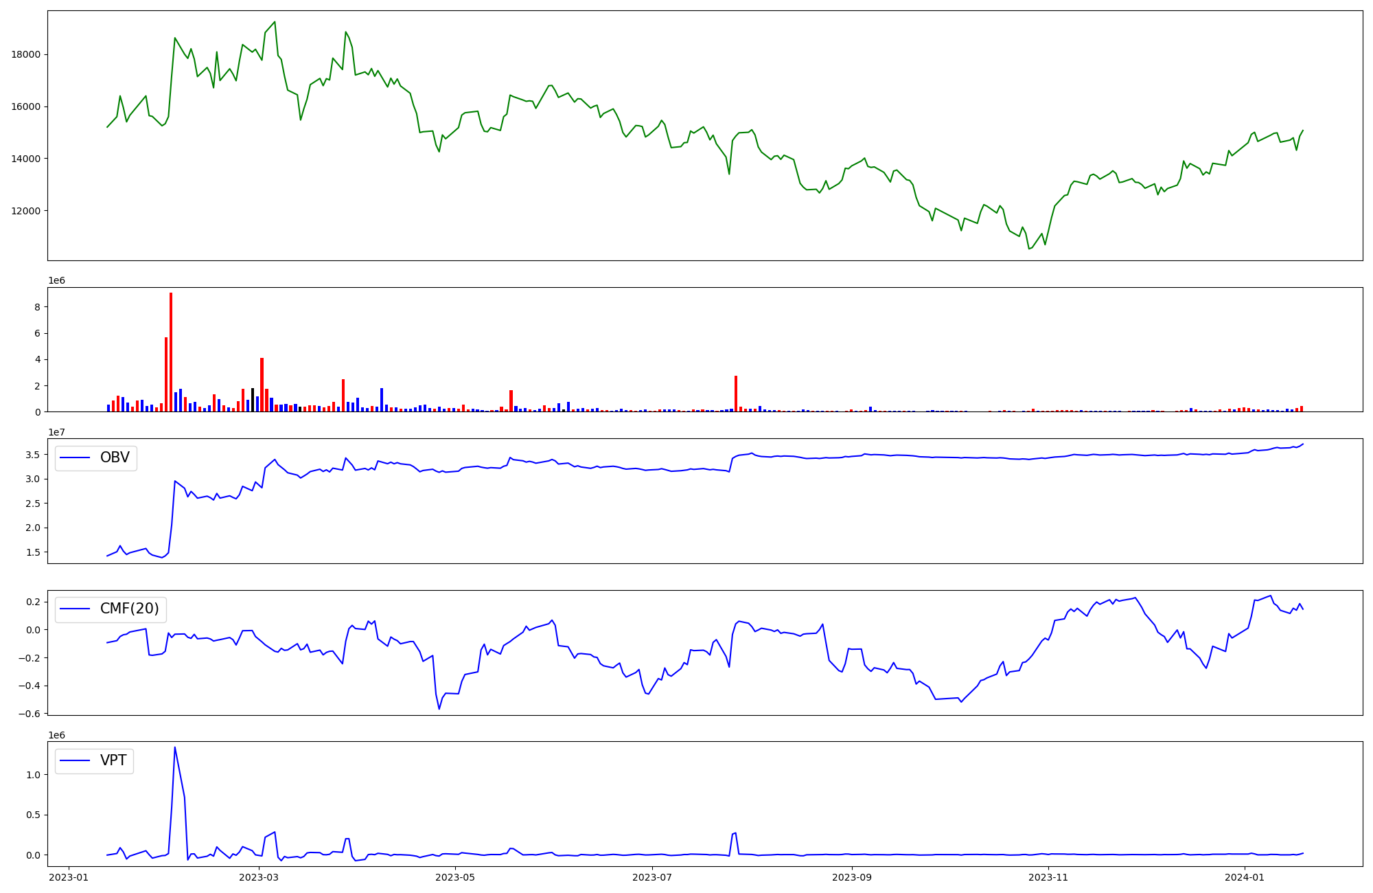Click the highest peak of VPT line

click(x=174, y=747)
